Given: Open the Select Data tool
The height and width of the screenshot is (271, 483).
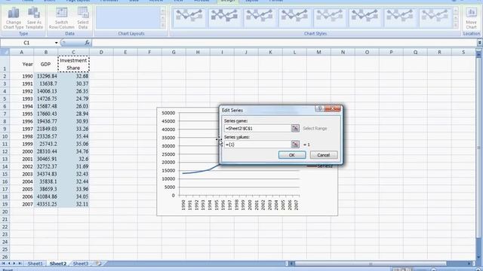Looking at the screenshot, I should click(x=83, y=18).
